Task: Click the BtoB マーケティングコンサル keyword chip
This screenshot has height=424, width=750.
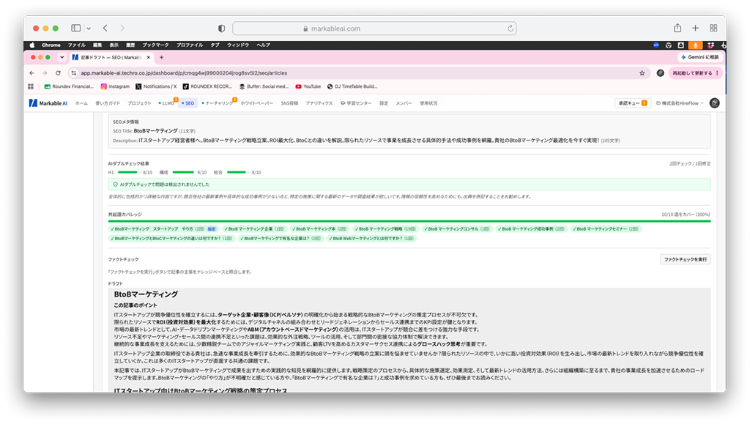Action: pos(457,229)
